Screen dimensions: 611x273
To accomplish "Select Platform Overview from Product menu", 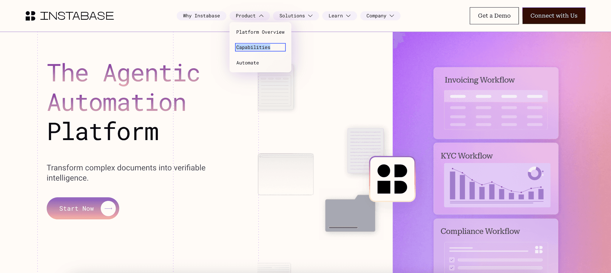I will [260, 32].
